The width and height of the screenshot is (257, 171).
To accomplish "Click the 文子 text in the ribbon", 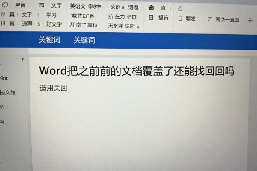I will [x=27, y=15].
